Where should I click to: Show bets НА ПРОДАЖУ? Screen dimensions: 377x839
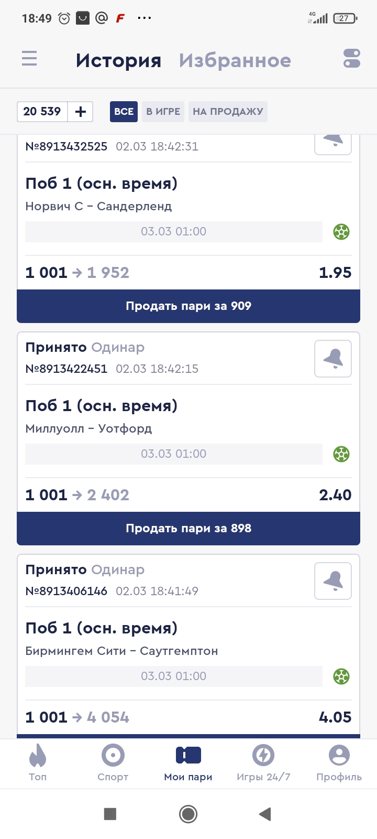click(x=228, y=112)
